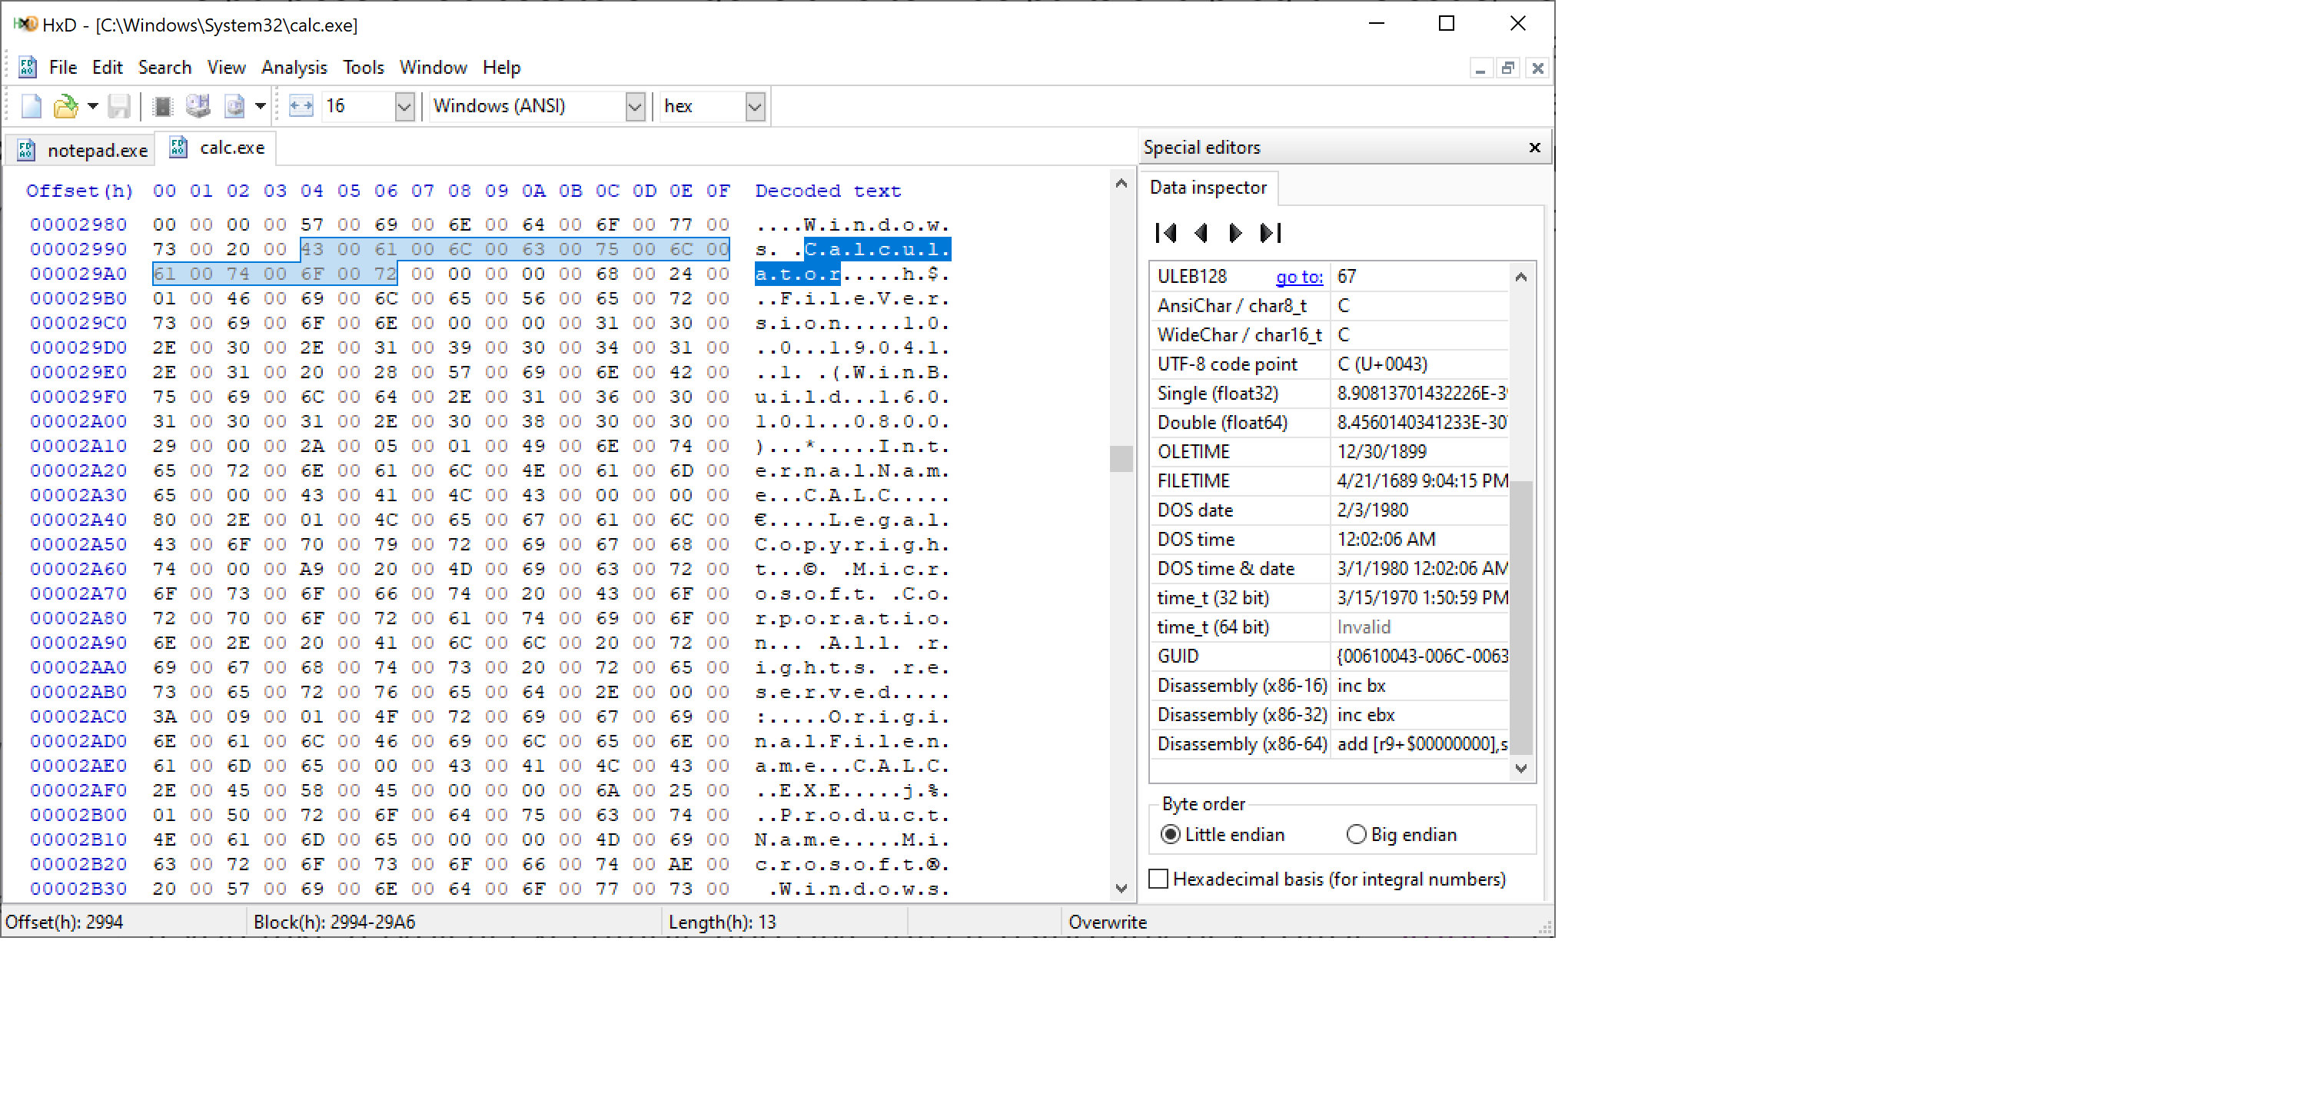Click the hex view vertical scrollbar thumb
Image resolution: width=2306 pixels, height=1097 pixels.
[1121, 458]
